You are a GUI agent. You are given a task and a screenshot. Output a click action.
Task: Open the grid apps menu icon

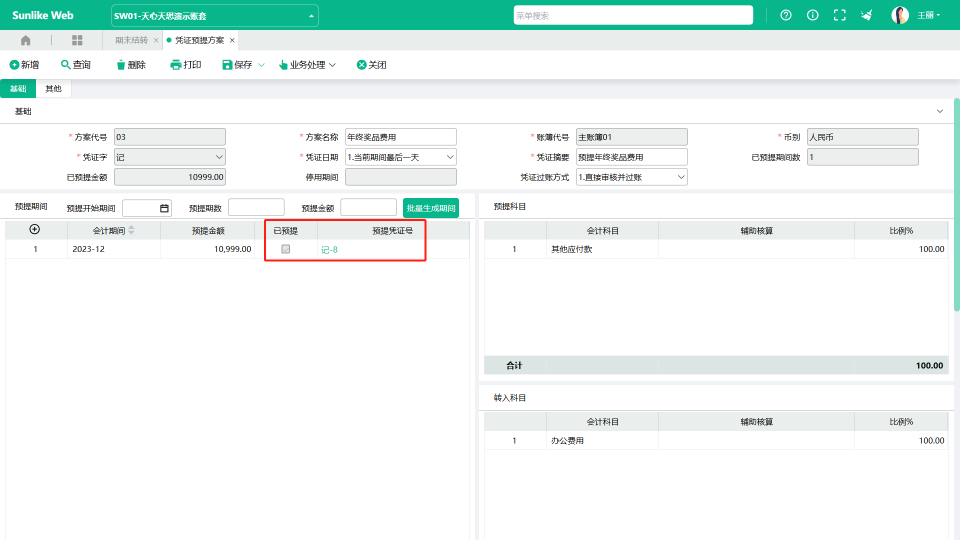coord(77,40)
